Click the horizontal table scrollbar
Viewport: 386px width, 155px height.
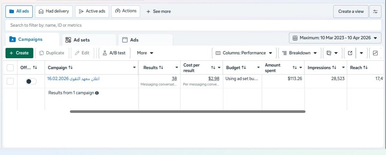(188, 112)
